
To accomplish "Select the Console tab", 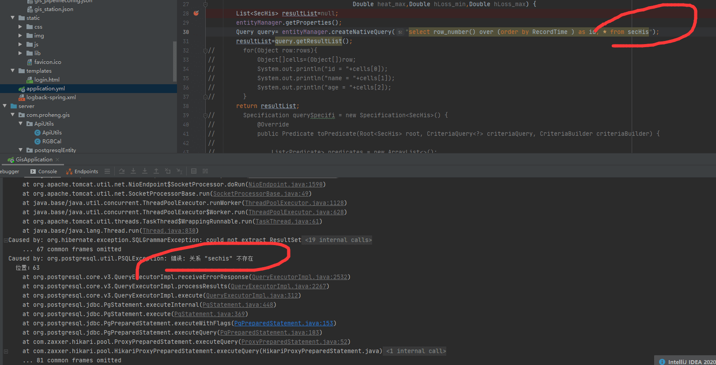I will click(x=44, y=171).
